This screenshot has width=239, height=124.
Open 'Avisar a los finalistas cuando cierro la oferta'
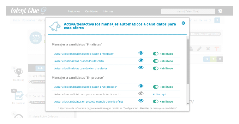(81, 68)
